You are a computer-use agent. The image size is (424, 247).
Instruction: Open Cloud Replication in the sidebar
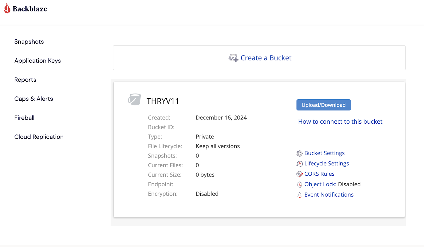pyautogui.click(x=39, y=137)
